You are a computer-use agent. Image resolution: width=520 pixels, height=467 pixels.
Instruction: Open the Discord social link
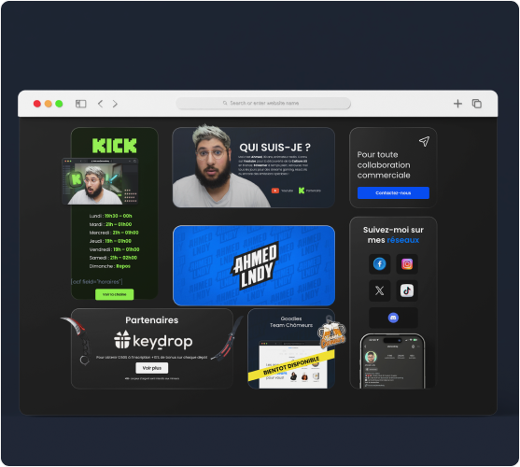pyautogui.click(x=393, y=318)
